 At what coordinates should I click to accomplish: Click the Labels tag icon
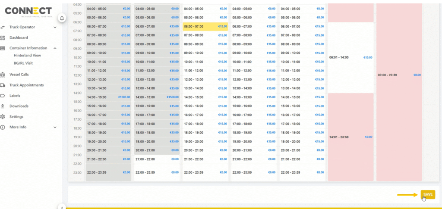coord(3,96)
